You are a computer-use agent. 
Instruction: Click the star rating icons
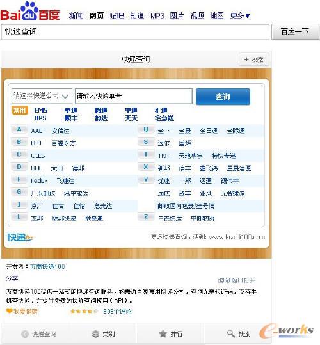click(x=84, y=311)
